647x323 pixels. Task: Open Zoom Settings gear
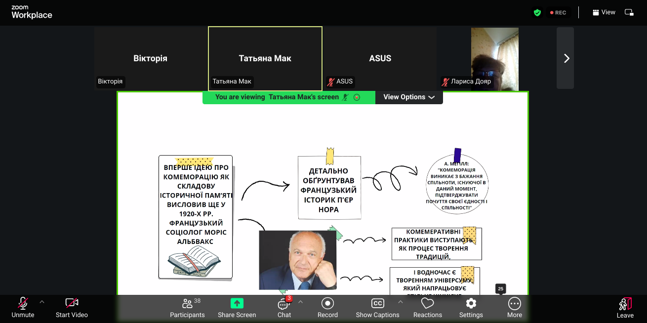coord(471,303)
